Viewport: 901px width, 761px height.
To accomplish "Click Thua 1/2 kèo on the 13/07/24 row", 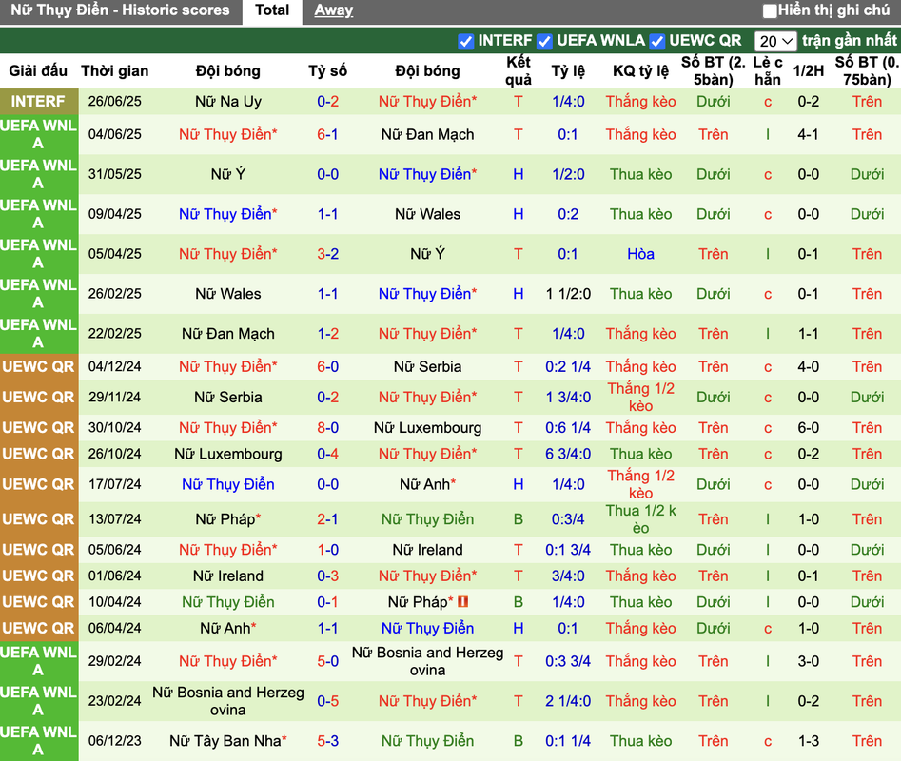I will (x=640, y=519).
